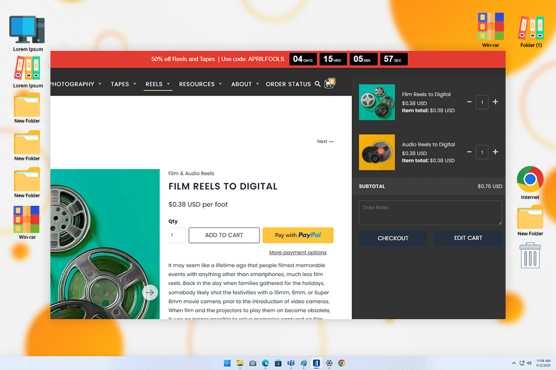Focus the product Qty input field
The image size is (556, 370).
(177, 235)
